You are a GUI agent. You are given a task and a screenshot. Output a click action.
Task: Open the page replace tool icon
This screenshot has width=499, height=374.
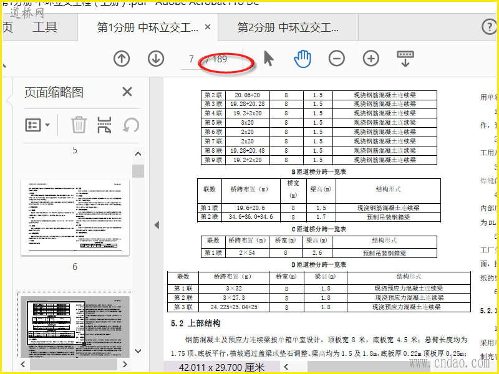coord(104,125)
